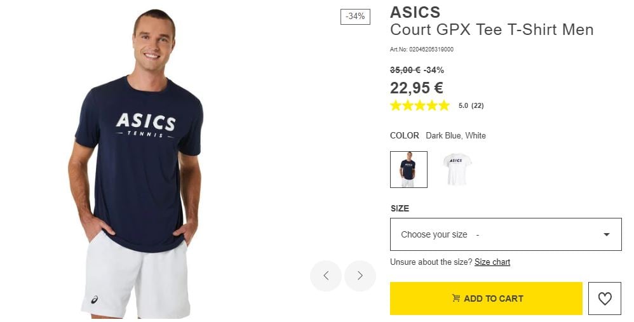The width and height of the screenshot is (634, 322).
Task: Show the previous product image arrow
Action: [326, 276]
